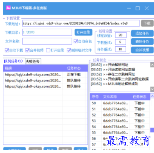Click the 添加任务 button
Image resolution: width=154 pixels, height=153 pixels.
click(x=142, y=33)
